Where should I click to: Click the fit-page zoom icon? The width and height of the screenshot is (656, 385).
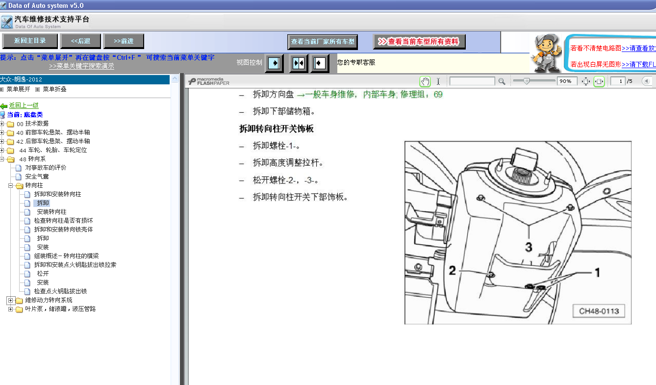(x=585, y=81)
